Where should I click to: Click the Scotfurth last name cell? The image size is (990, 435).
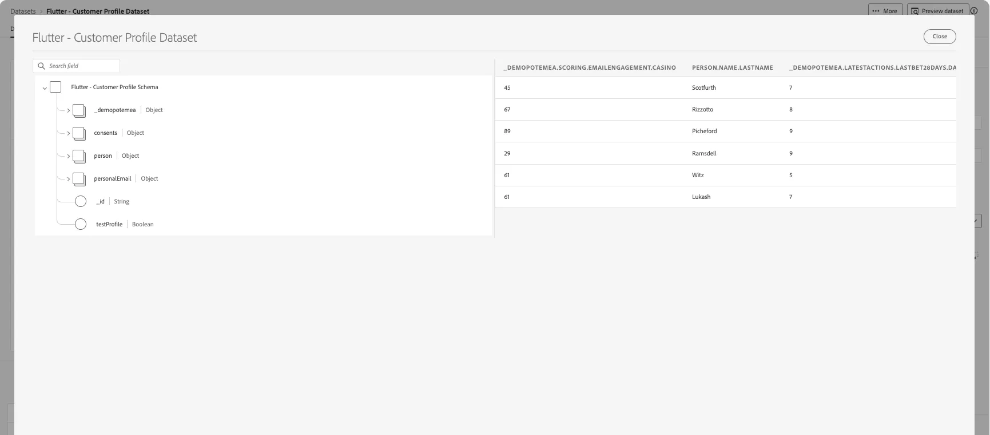tap(703, 87)
